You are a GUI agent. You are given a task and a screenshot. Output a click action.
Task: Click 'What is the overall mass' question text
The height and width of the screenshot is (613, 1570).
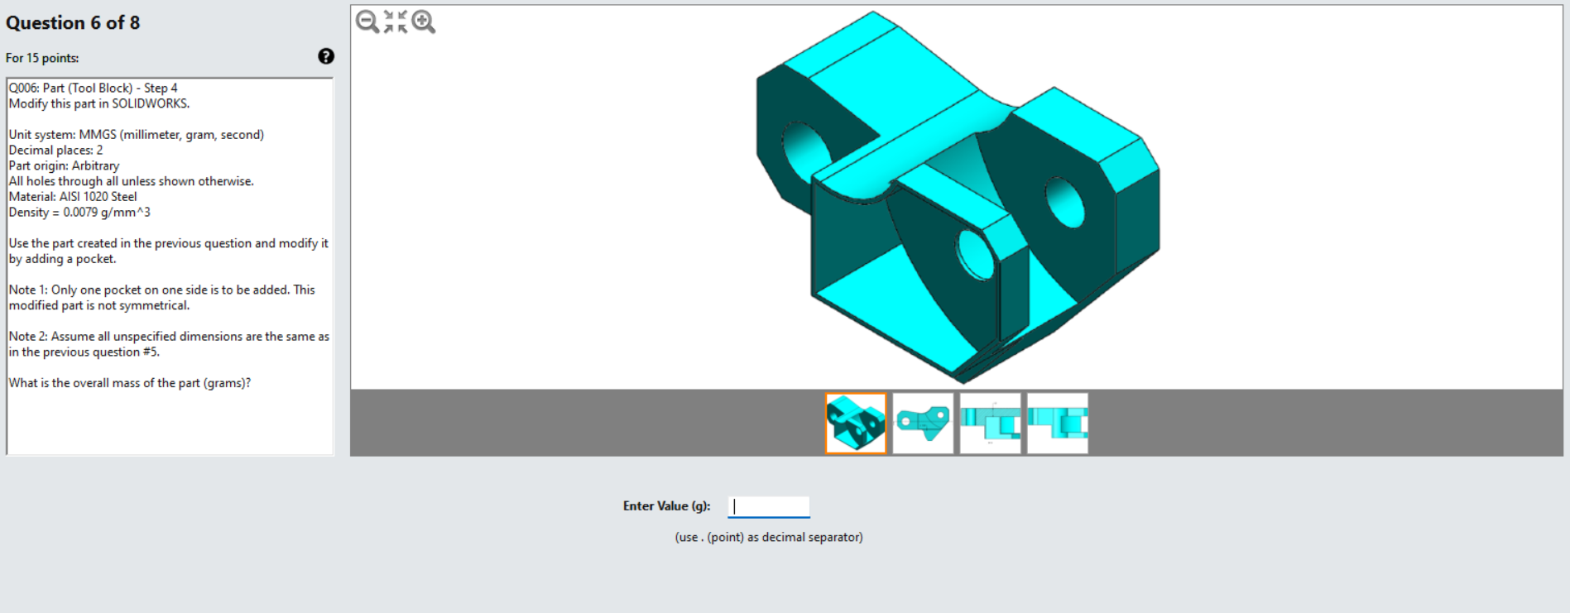coord(130,383)
